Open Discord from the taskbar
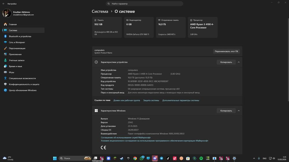Screen dimensions: 289x162 [155, 158]
